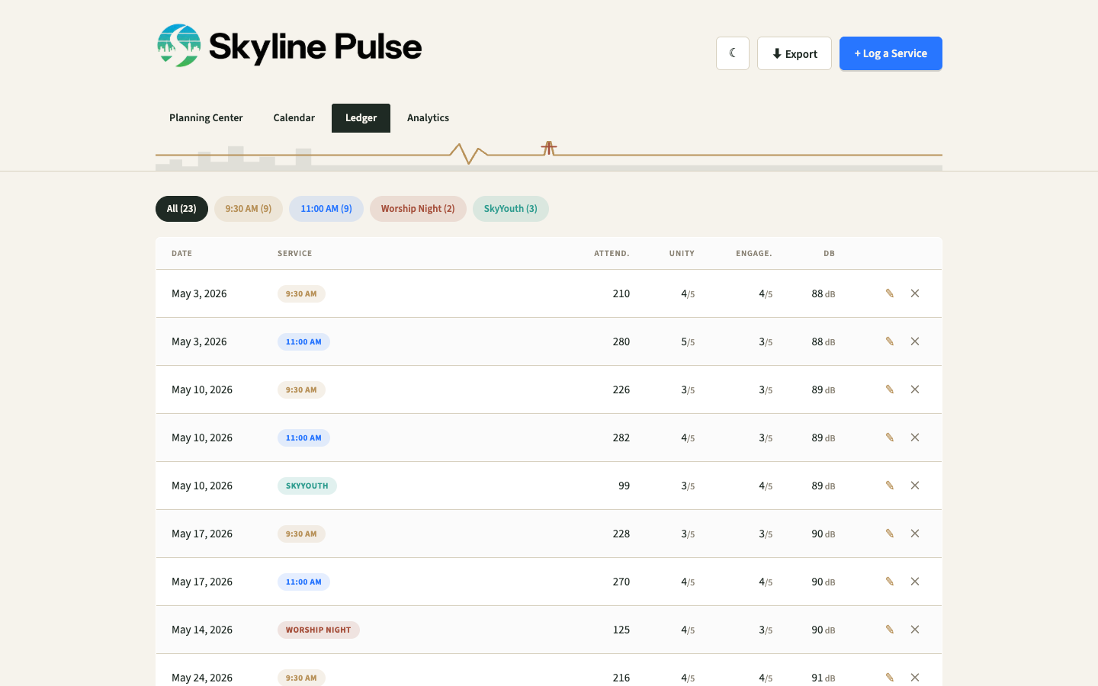Filter ledger by 9:30 AM services
Image resolution: width=1098 pixels, height=686 pixels.
249,209
